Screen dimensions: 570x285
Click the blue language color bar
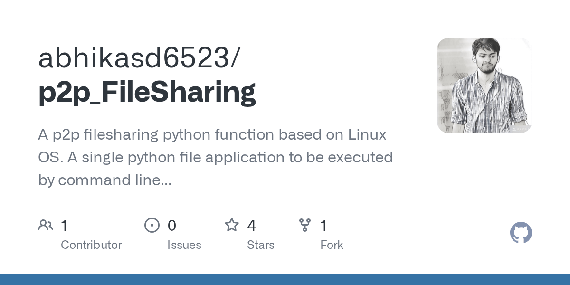pos(285,279)
